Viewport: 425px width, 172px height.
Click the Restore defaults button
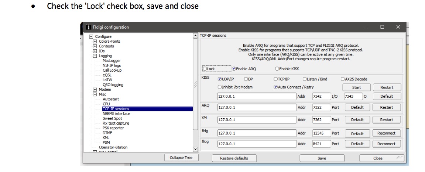[234, 158]
